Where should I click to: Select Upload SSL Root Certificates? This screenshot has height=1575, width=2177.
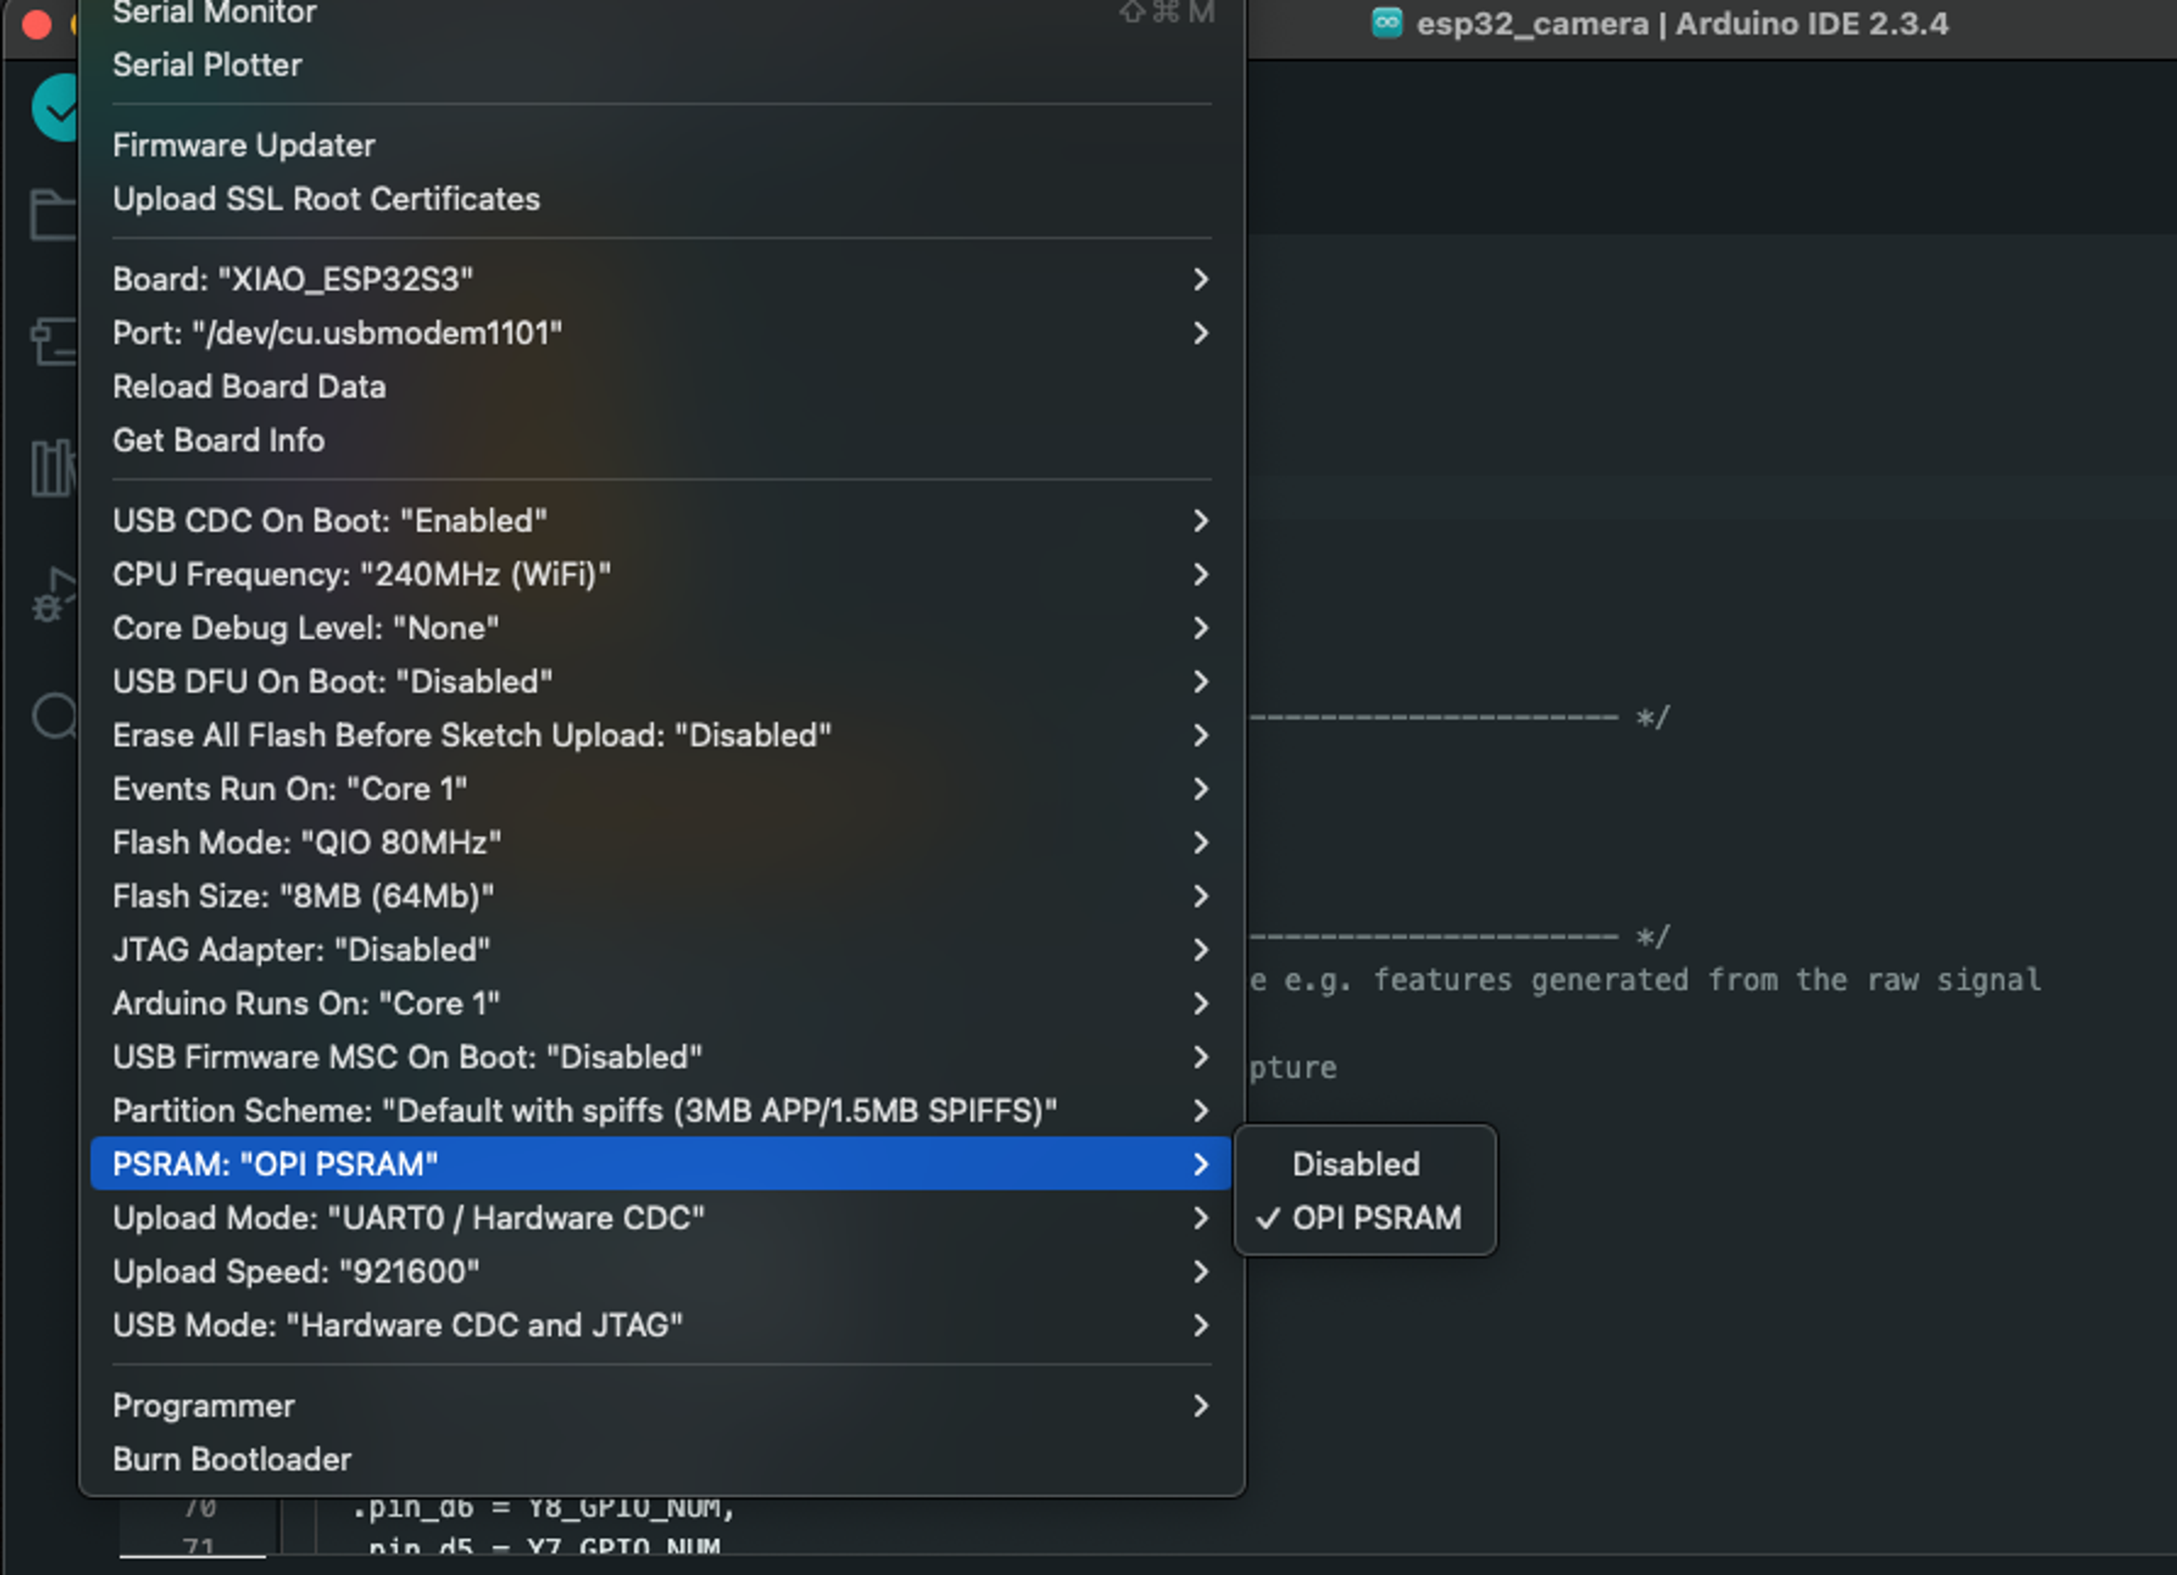327,200
